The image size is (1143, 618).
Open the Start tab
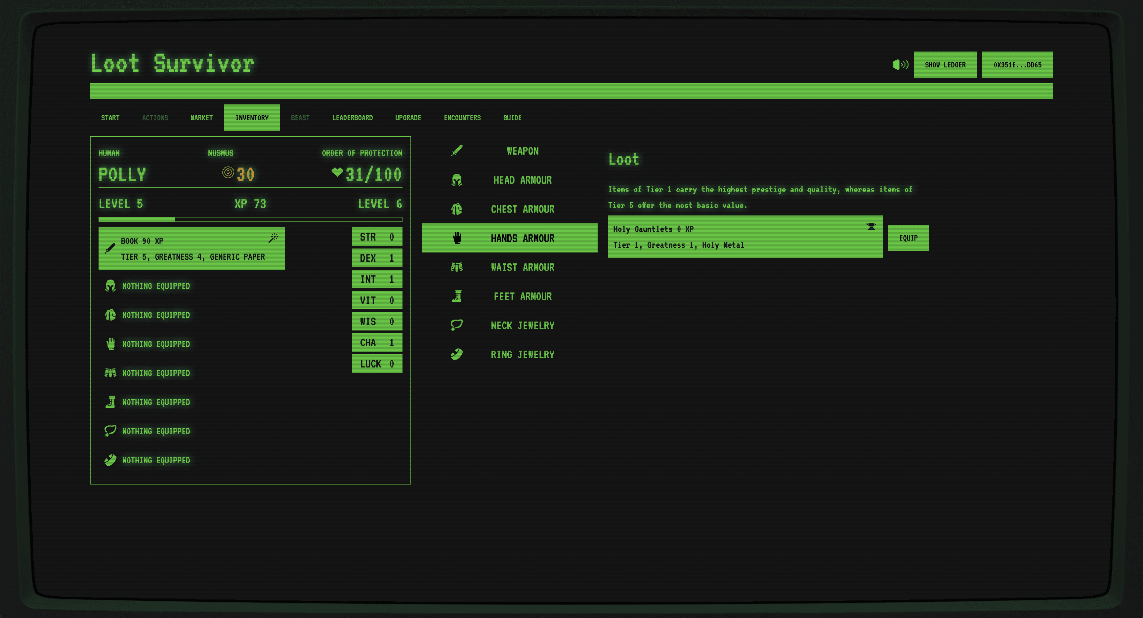coord(110,117)
